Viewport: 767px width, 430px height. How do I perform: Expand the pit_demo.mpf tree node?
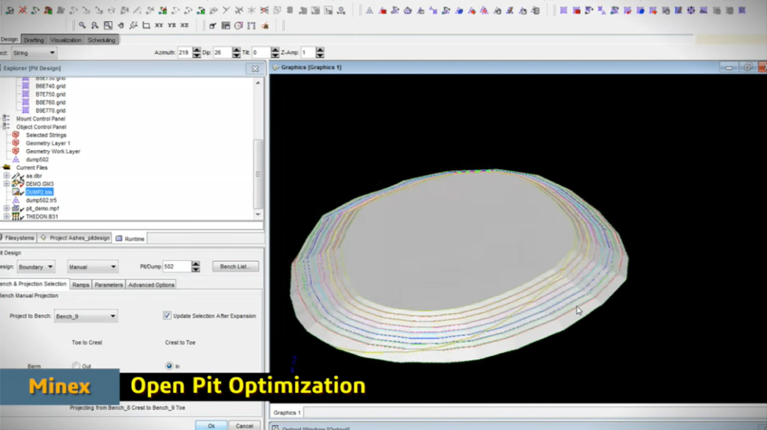tap(6, 209)
